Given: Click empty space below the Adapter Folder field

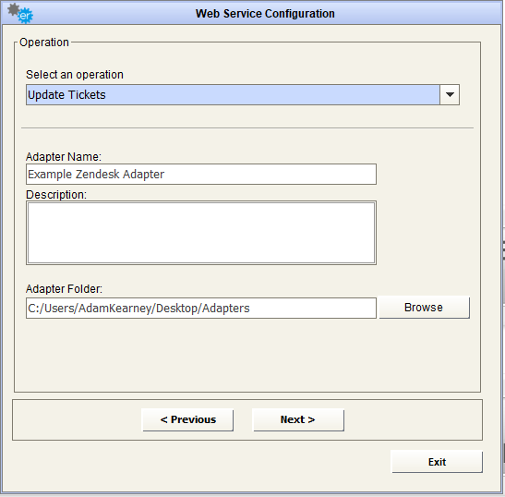Looking at the screenshot, I should pos(247,355).
